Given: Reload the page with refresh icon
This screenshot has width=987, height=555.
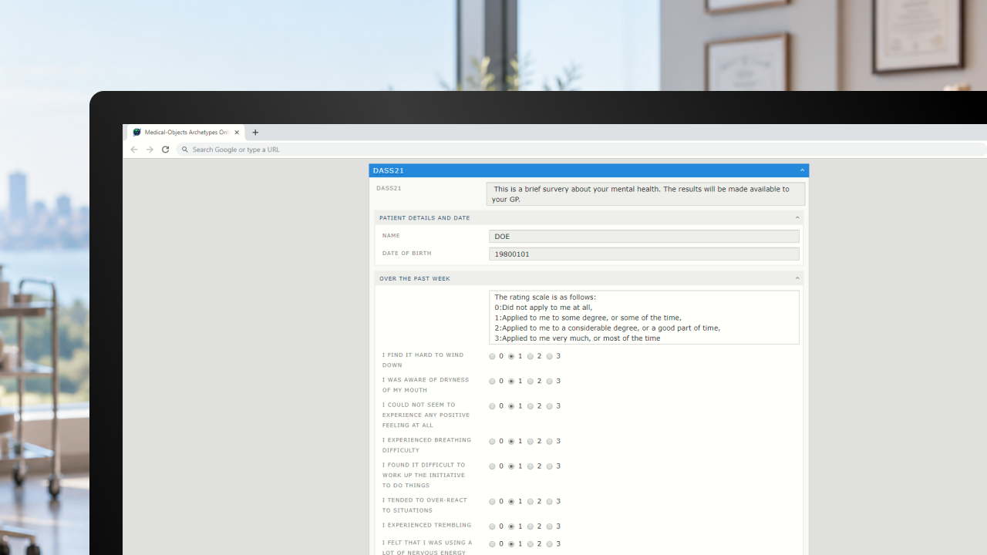Looking at the screenshot, I should (165, 150).
